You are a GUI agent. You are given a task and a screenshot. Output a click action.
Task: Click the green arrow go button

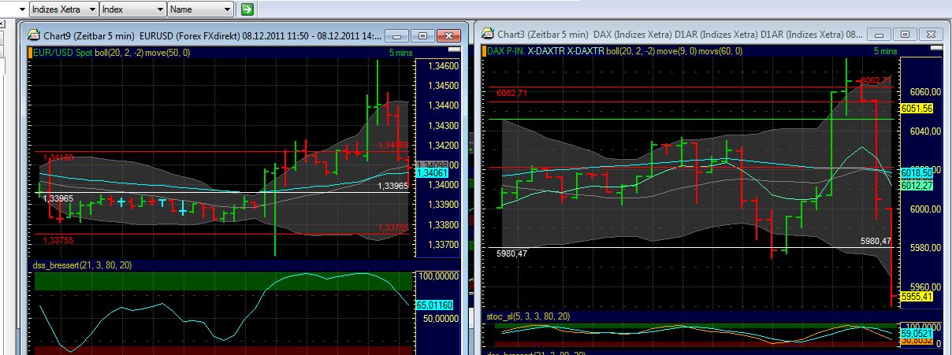pyautogui.click(x=247, y=9)
